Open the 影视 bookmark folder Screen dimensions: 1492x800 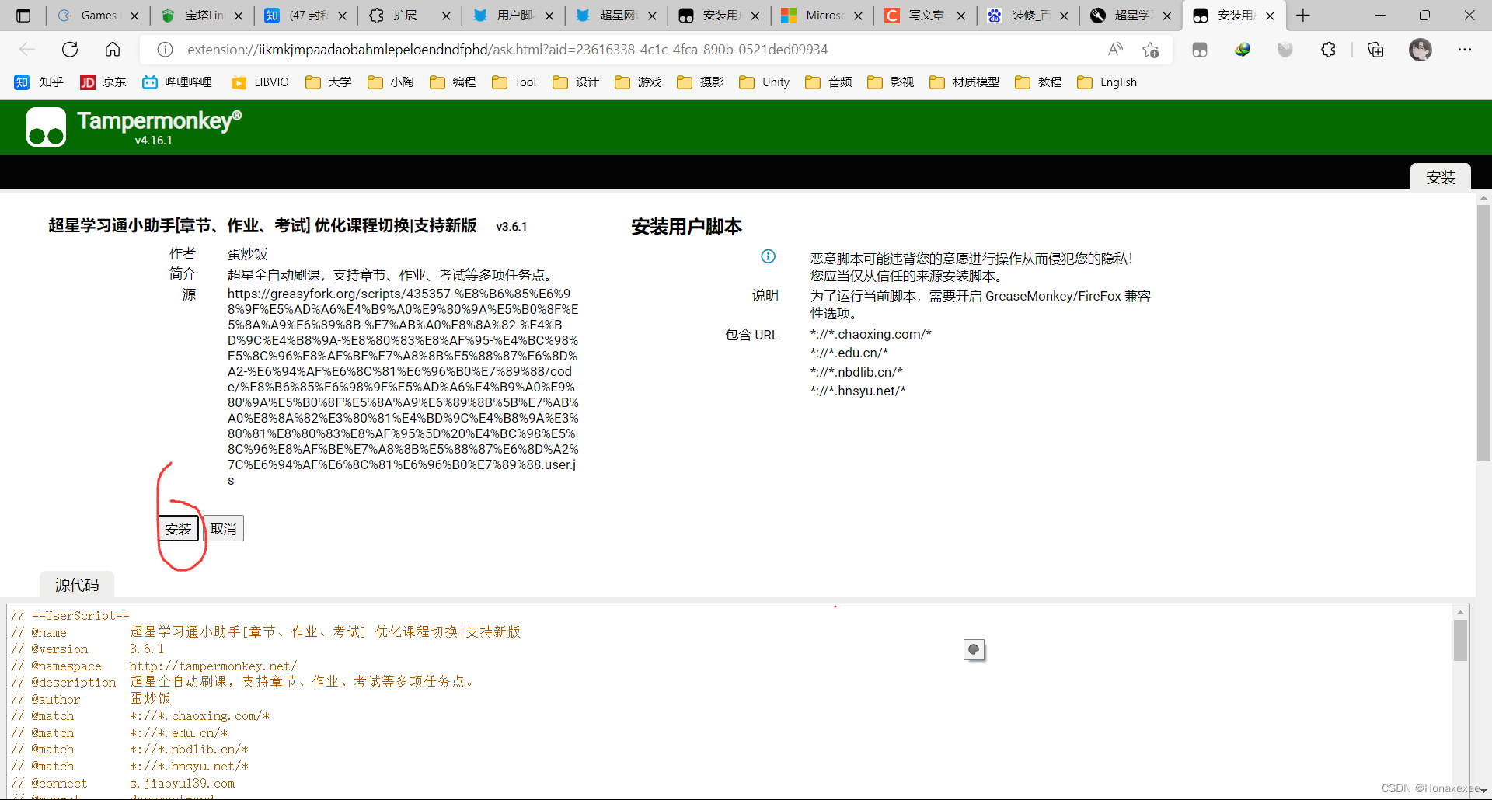click(891, 82)
